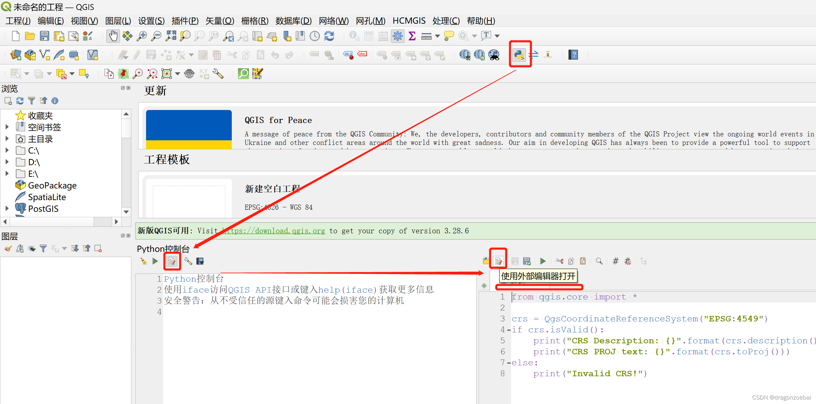
Task: Click Find Text magnifier in editor
Action: (x=599, y=261)
